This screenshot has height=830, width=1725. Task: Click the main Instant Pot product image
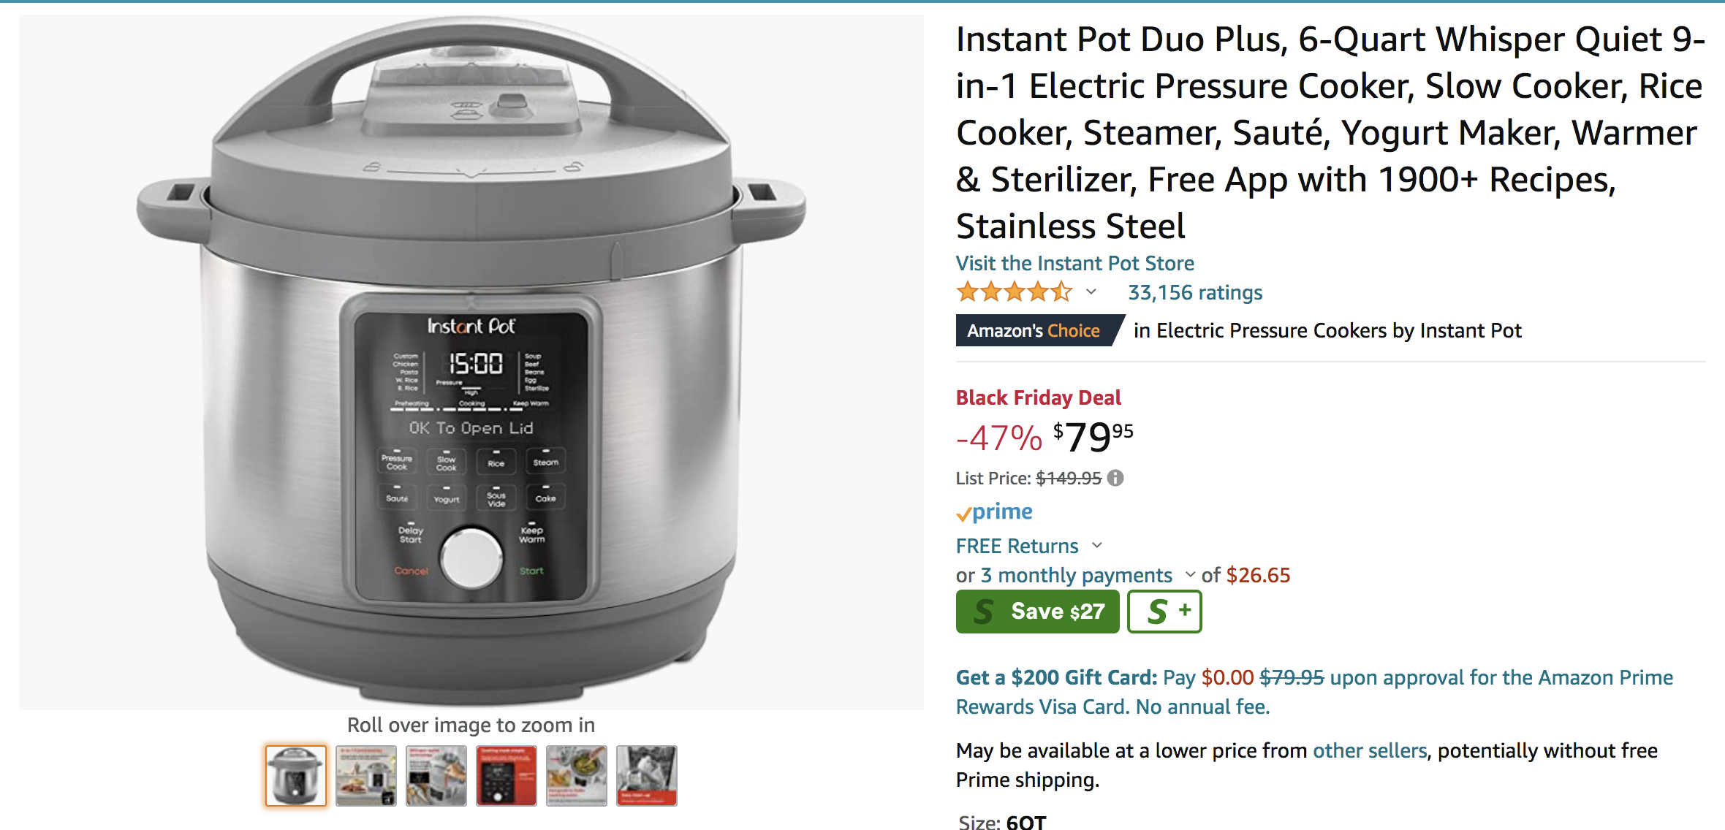(x=471, y=362)
